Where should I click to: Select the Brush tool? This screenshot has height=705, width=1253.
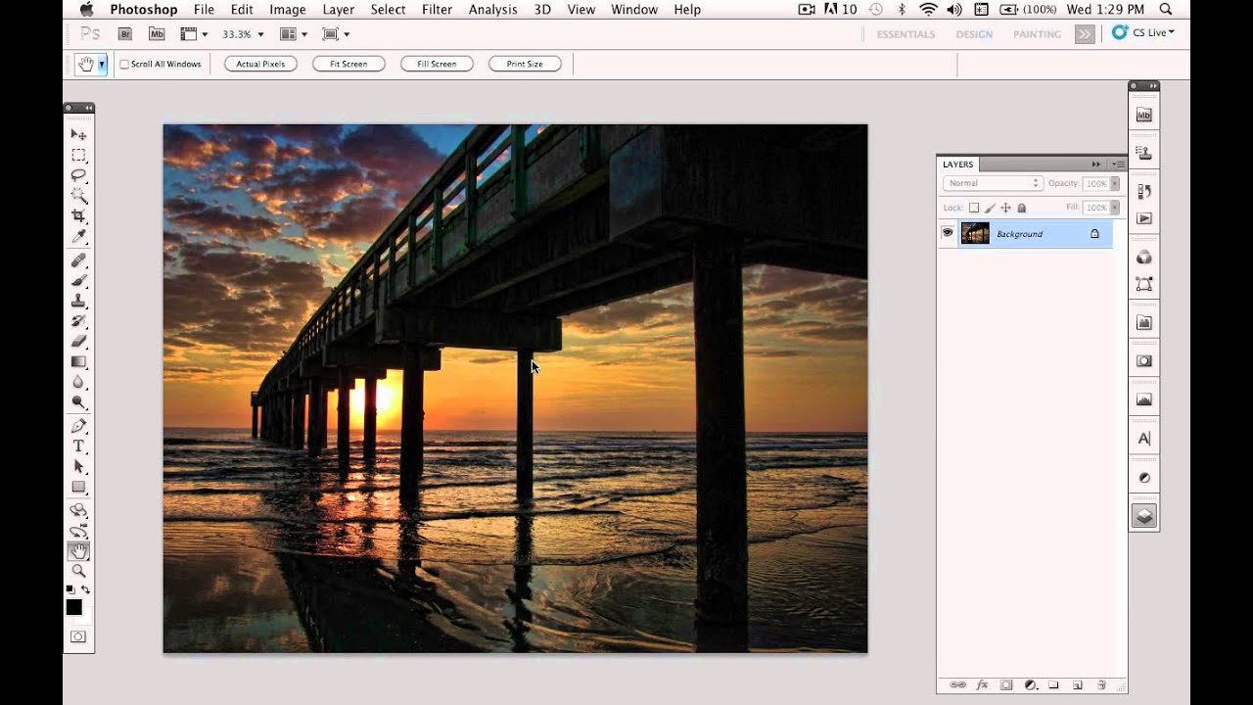click(78, 281)
